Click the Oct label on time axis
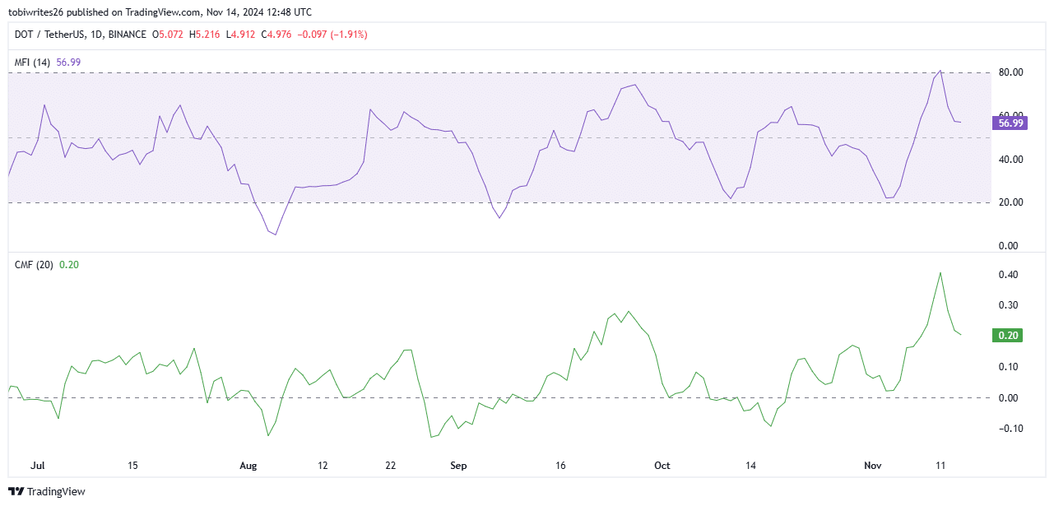1054x506 pixels. 662,466
